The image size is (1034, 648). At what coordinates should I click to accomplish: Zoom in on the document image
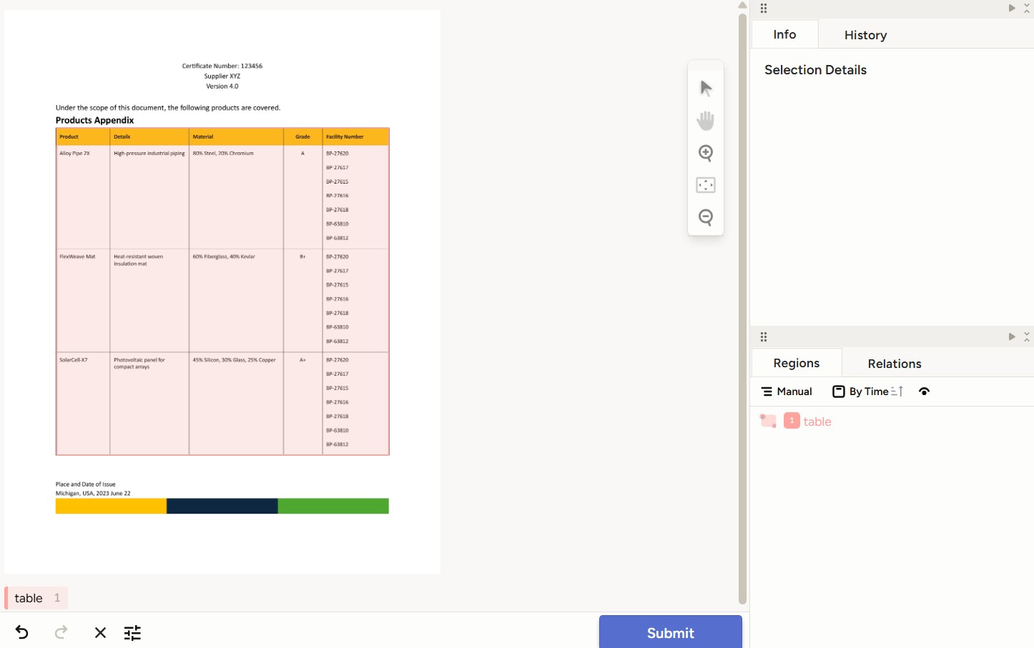[x=706, y=153]
